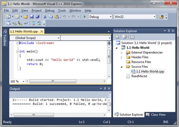The image size is (179, 127).
Task: Close the Solution Explorer panel
Action: (173, 31)
